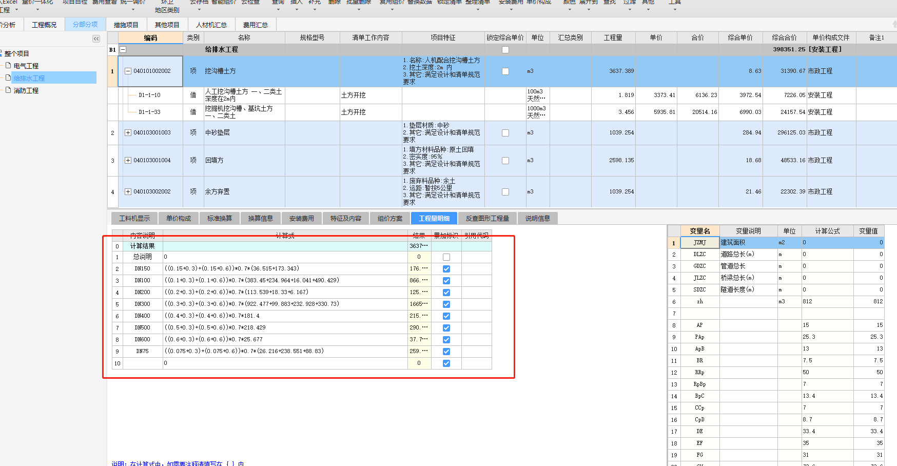Toggle 锁定综合单价 checkbox for 挖沟槽土方
The height and width of the screenshot is (466, 897).
pyautogui.click(x=505, y=71)
